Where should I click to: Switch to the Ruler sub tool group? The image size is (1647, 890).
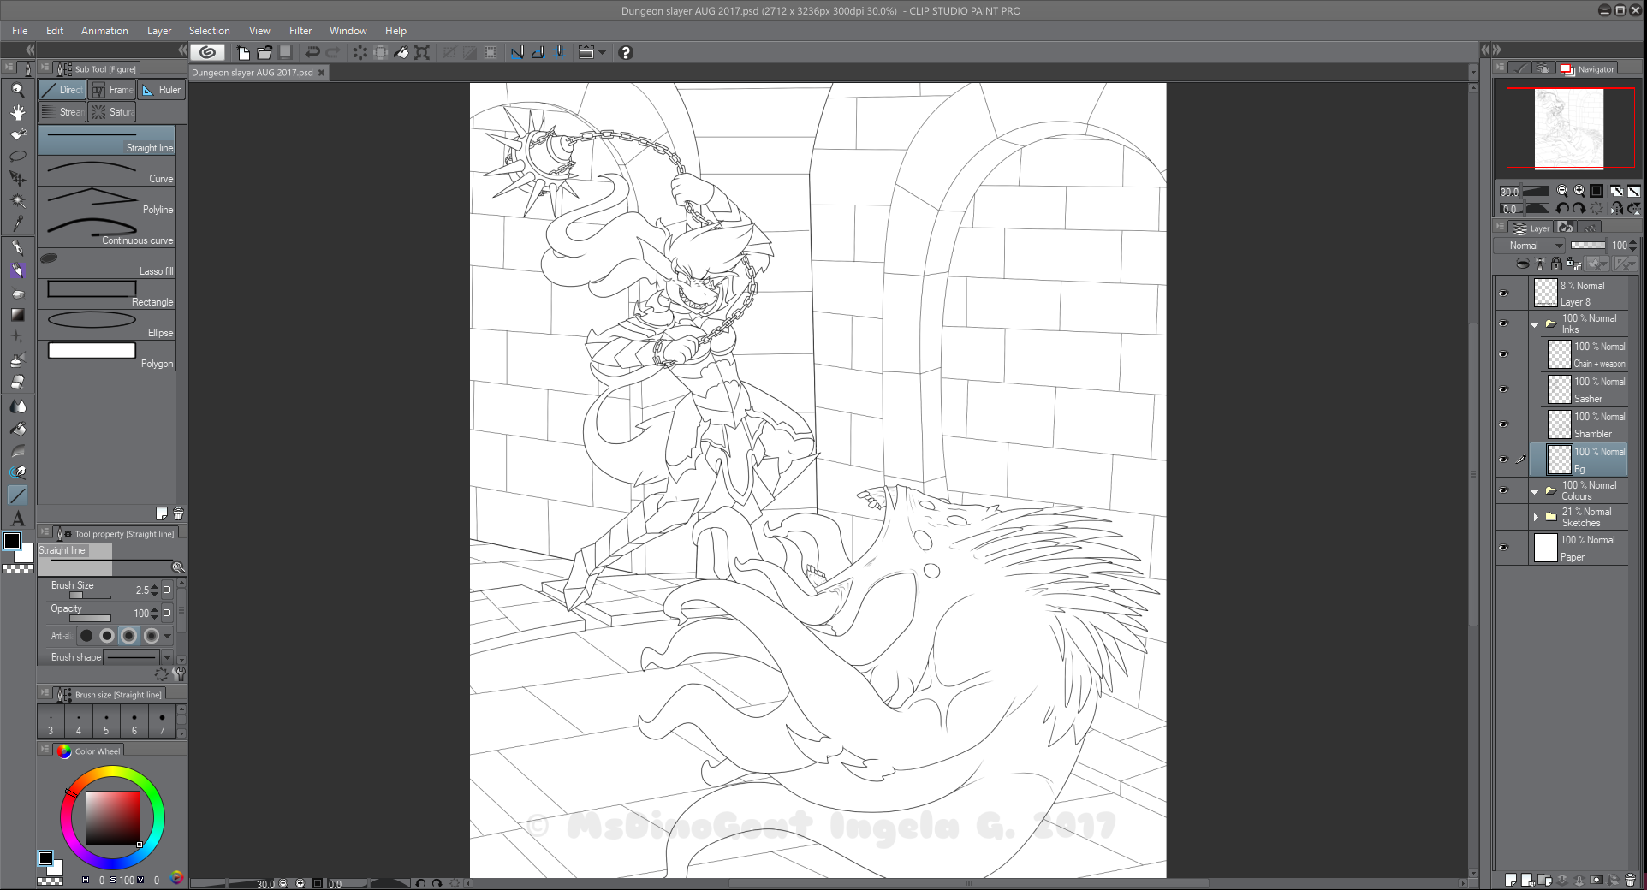(x=161, y=90)
